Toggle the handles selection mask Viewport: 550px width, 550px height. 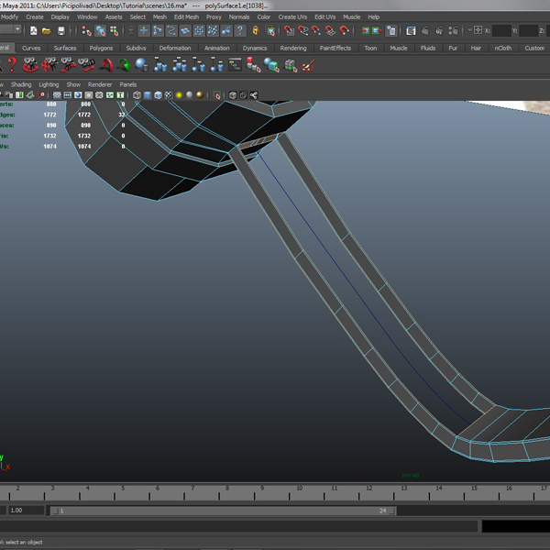(x=144, y=31)
